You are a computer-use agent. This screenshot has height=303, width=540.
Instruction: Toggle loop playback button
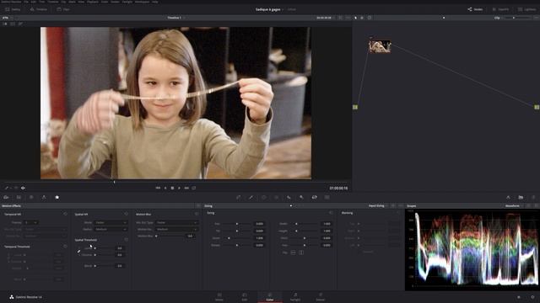coord(194,188)
